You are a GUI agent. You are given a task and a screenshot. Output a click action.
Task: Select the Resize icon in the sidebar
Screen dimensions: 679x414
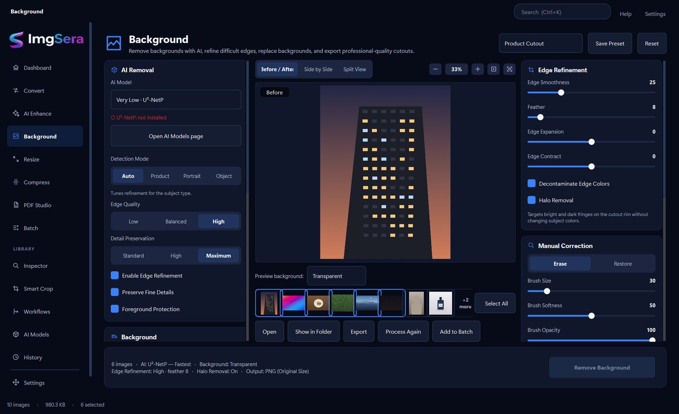coord(16,159)
